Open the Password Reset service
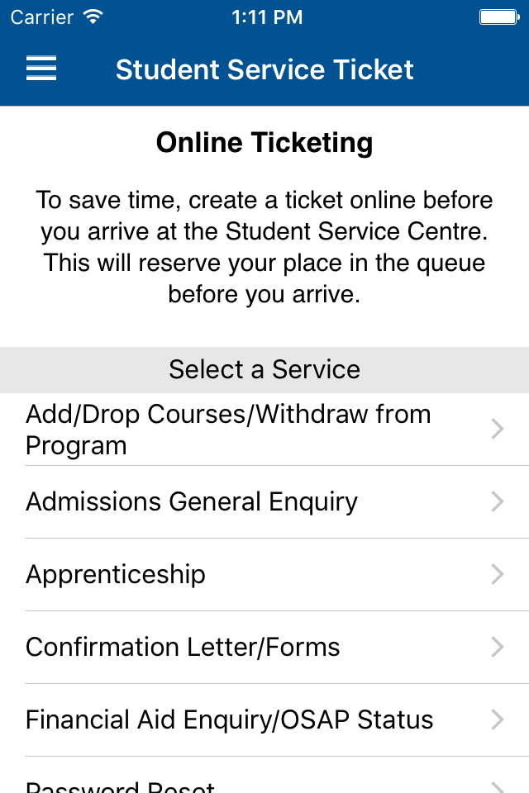 pyautogui.click(x=264, y=776)
